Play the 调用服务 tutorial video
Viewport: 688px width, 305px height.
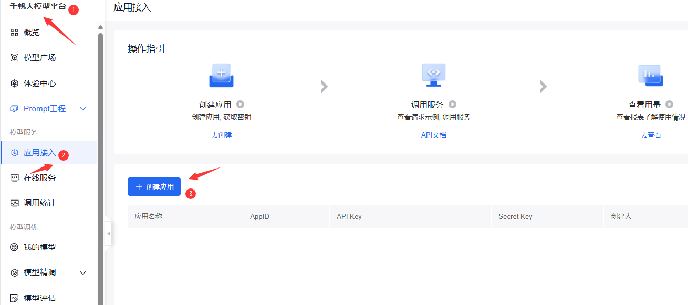click(x=452, y=104)
